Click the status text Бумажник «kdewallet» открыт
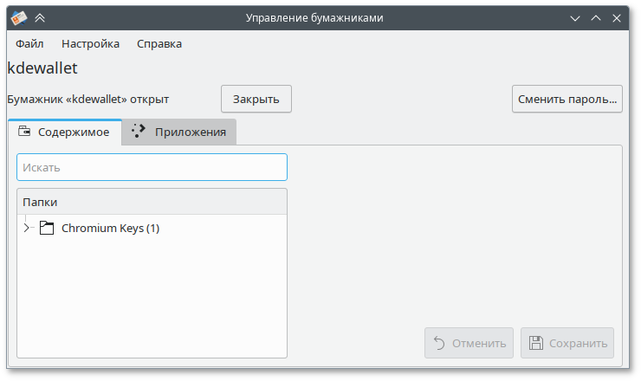 coord(88,100)
